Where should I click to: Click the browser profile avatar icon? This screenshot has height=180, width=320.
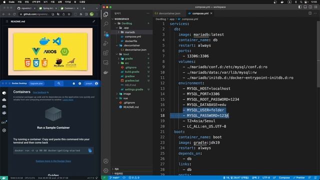point(91,14)
